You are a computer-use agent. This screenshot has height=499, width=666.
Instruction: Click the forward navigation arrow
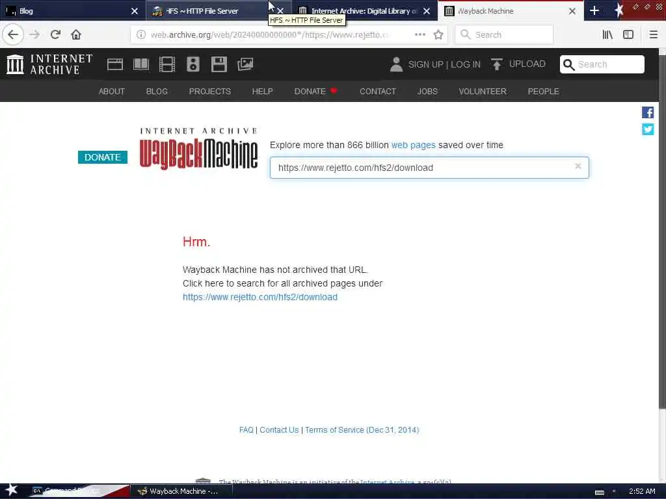click(35, 34)
